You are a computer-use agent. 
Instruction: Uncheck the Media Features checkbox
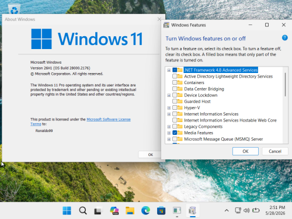tap(175, 133)
